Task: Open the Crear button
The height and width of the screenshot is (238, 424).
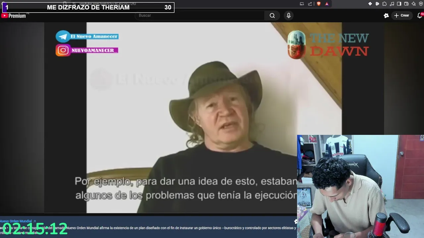Action: click(x=401, y=16)
